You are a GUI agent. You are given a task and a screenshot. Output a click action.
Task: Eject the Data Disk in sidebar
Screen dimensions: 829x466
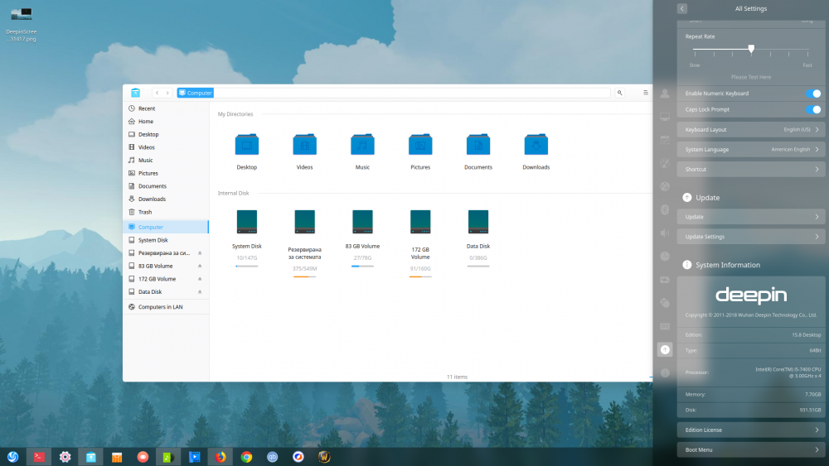point(200,292)
